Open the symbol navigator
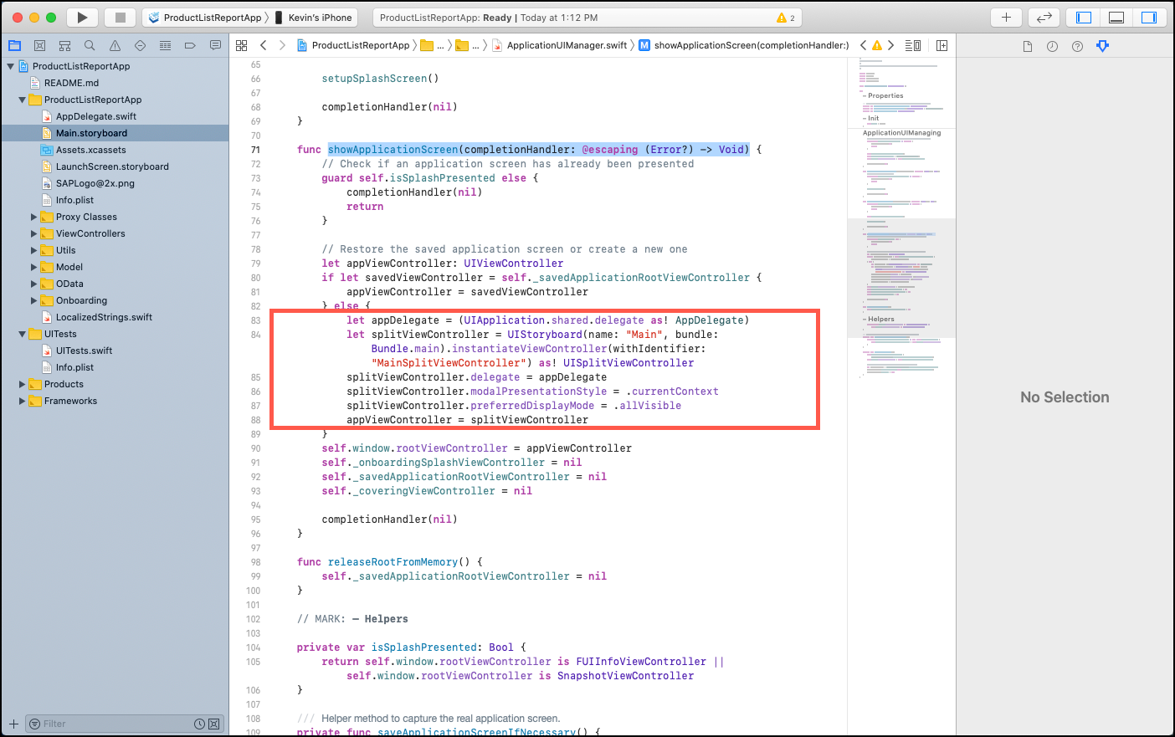The height and width of the screenshot is (737, 1175). 64,45
